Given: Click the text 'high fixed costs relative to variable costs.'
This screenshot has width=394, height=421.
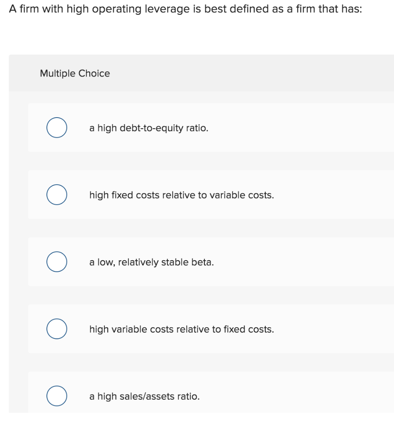Looking at the screenshot, I should 181,195.
